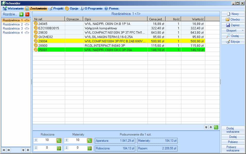Image resolution: width=246 pixels, height=154 pixels.
Task: Open the O Programie menu
Action: click(x=91, y=8)
